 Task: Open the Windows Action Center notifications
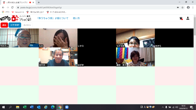(x=192, y=107)
